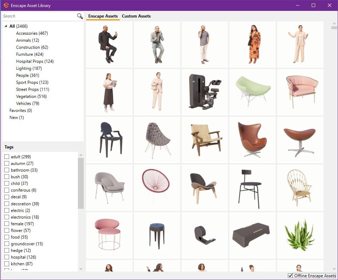This screenshot has height=280, width=338.
Task: Select the blue-top stool asset
Action: (x=157, y=235)
